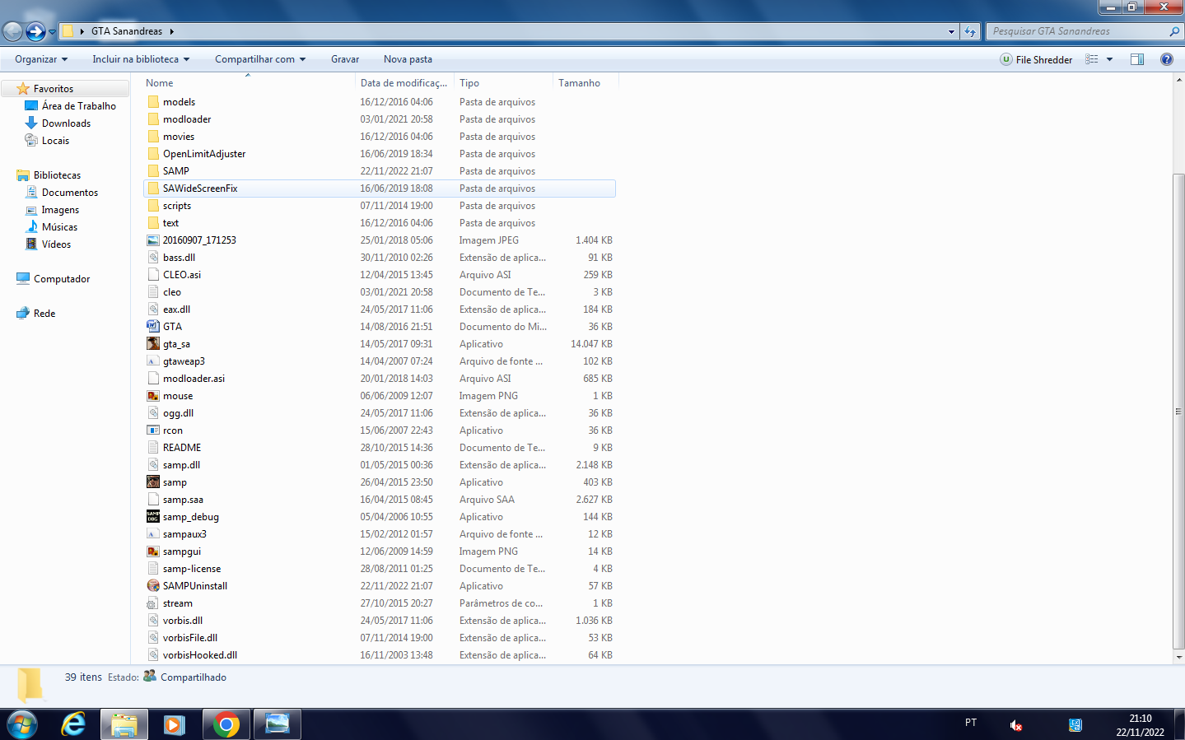
Task: Open the Organizar dropdown menu
Action: pyautogui.click(x=41, y=59)
